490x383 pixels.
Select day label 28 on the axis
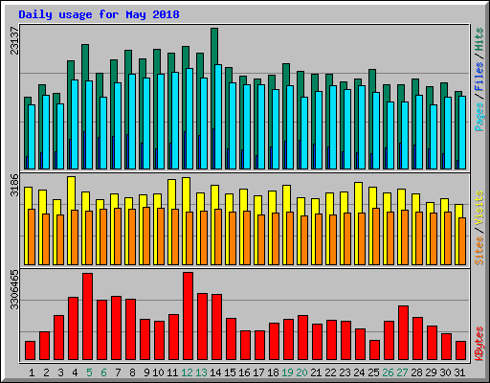click(x=416, y=372)
